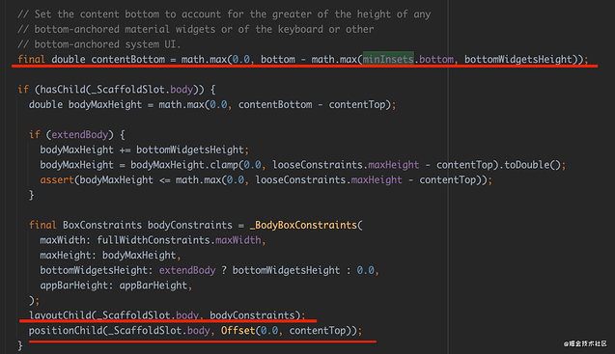Click the Offset constructor in positionChild
This screenshot has width=615, height=354.
[238, 331]
